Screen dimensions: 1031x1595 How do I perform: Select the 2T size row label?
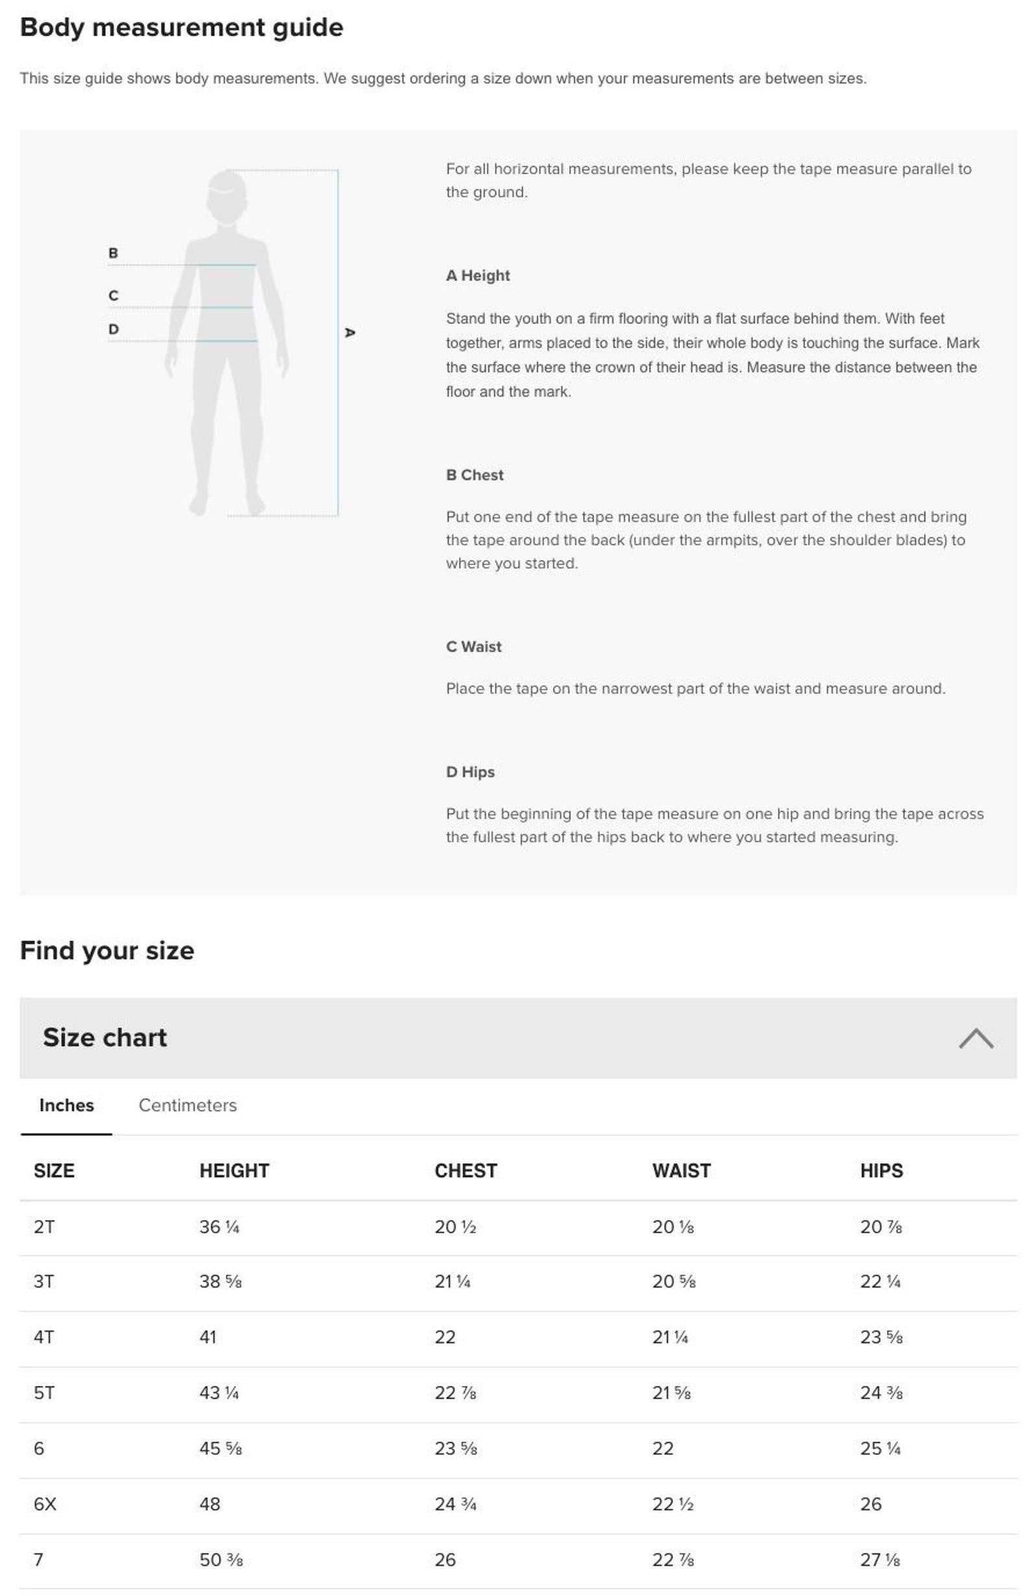(44, 1227)
